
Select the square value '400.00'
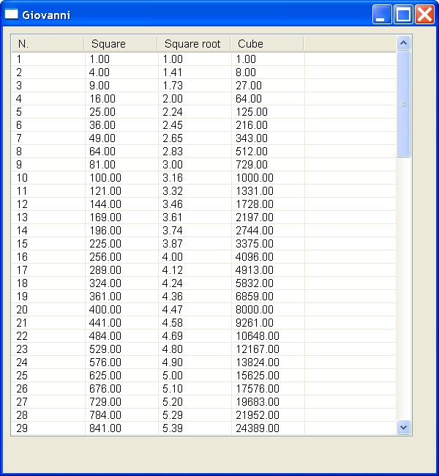[x=105, y=310]
